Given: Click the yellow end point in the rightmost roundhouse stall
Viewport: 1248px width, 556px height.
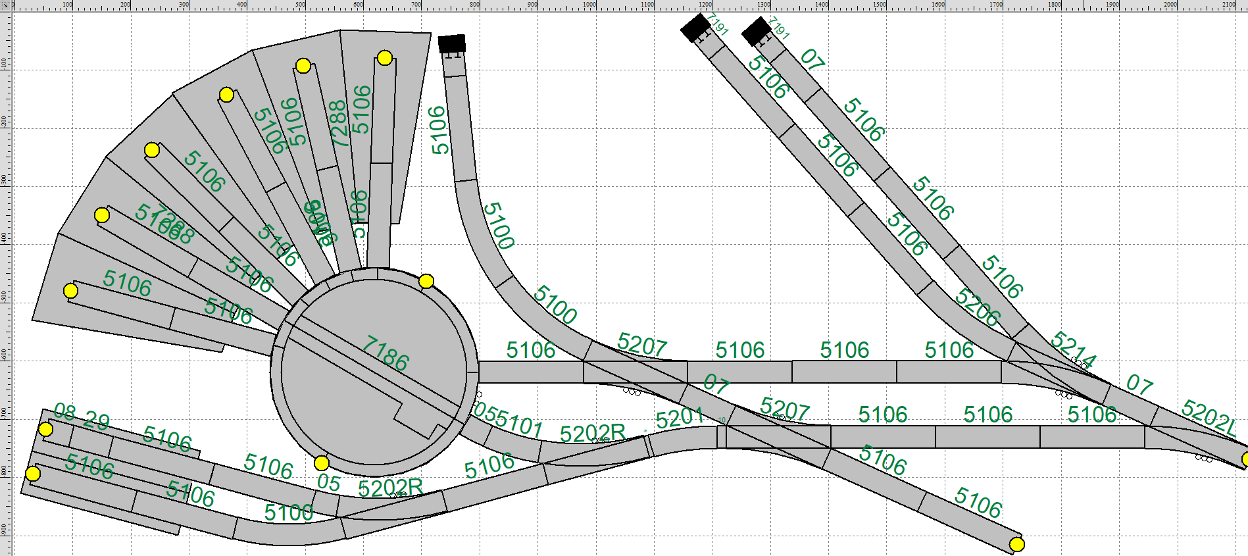Looking at the screenshot, I should [385, 58].
